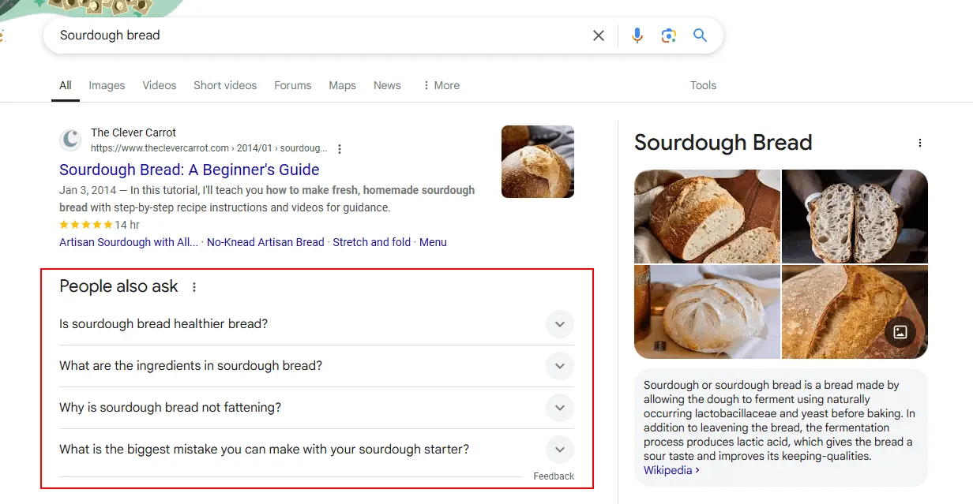Click the sliced sourdough thumbnail in the knowledge panel
Viewport: 973px width, 504px height.
[855, 216]
